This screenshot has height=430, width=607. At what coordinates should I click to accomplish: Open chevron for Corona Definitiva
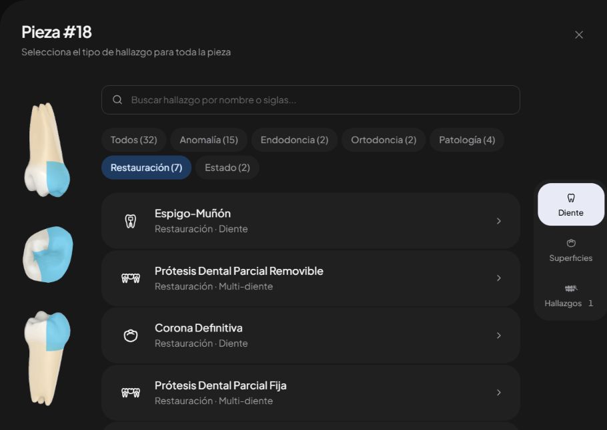(x=499, y=335)
